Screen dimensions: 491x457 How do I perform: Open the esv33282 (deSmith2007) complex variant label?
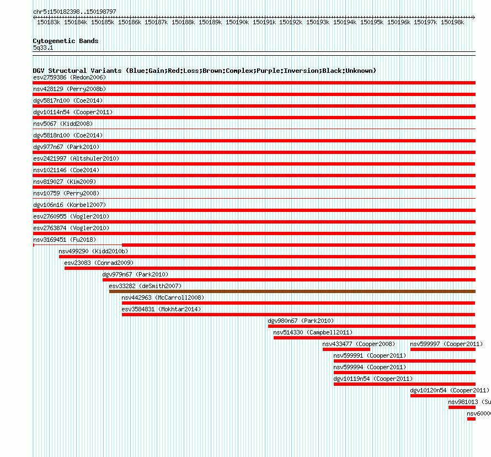(145, 286)
